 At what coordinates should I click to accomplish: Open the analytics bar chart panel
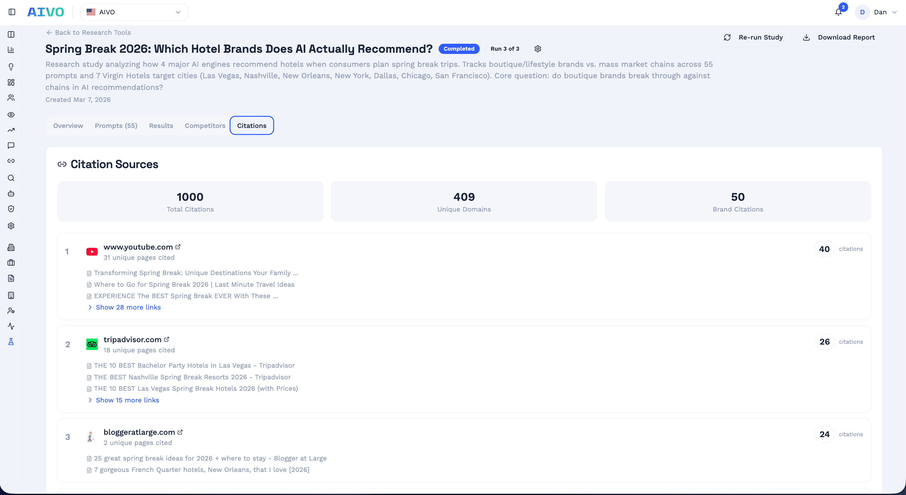click(11, 49)
